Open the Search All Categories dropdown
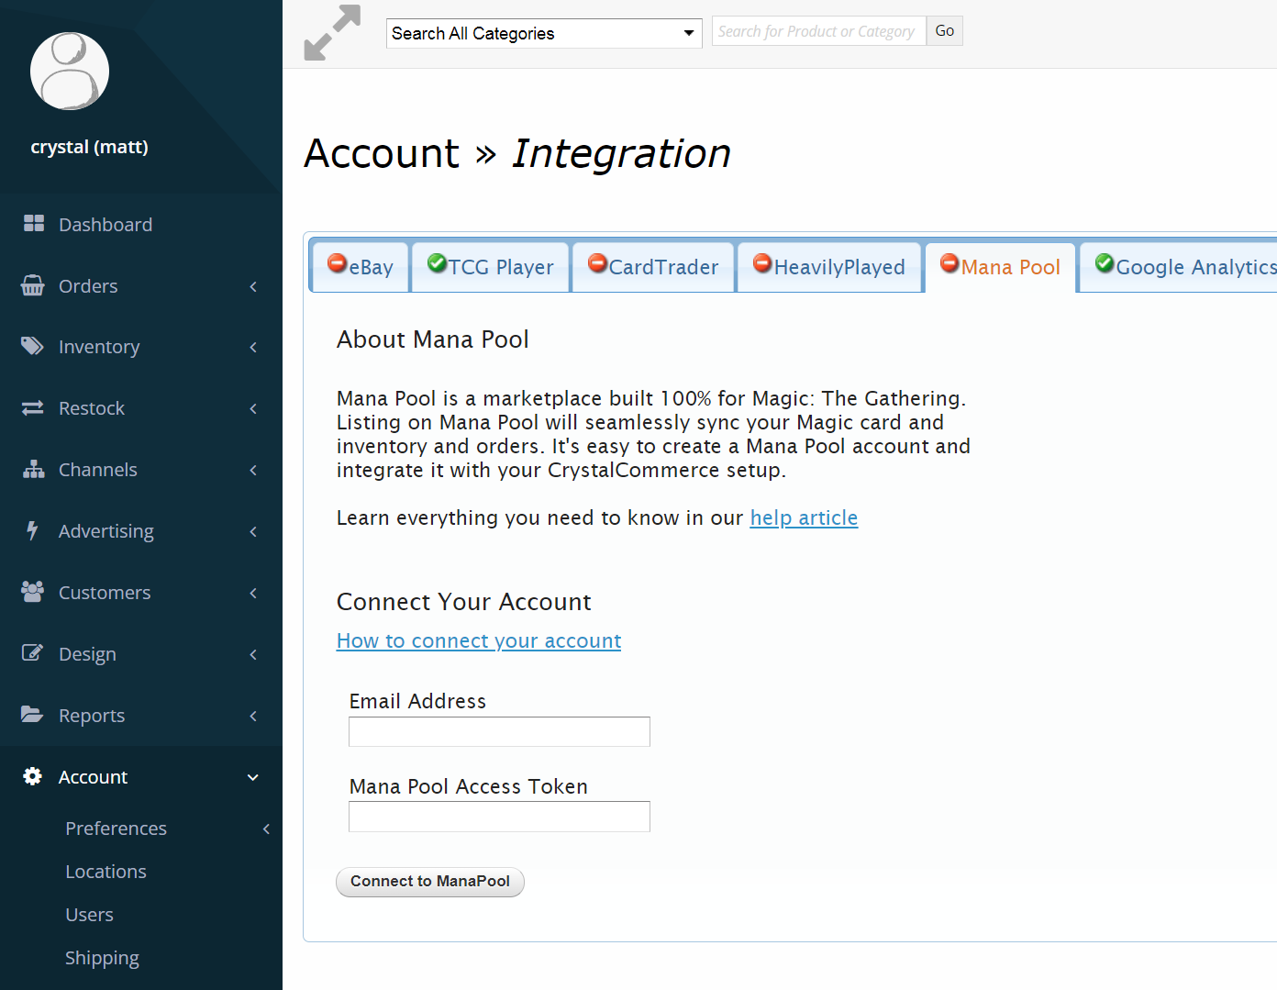The height and width of the screenshot is (990, 1277). coord(544,33)
